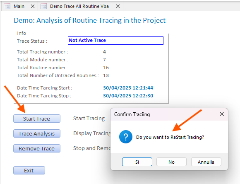The width and height of the screenshot is (240, 184).
Task: Select the Demo Trace All Routine Vba tab
Action: [x=79, y=6]
